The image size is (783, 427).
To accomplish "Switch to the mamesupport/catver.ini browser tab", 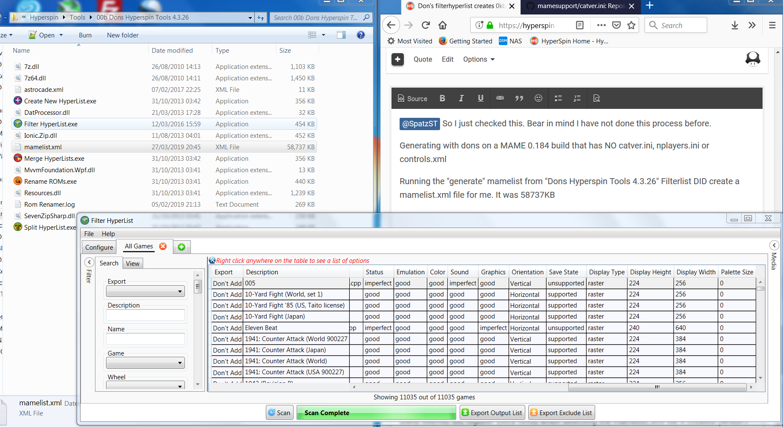I will coord(581,6).
